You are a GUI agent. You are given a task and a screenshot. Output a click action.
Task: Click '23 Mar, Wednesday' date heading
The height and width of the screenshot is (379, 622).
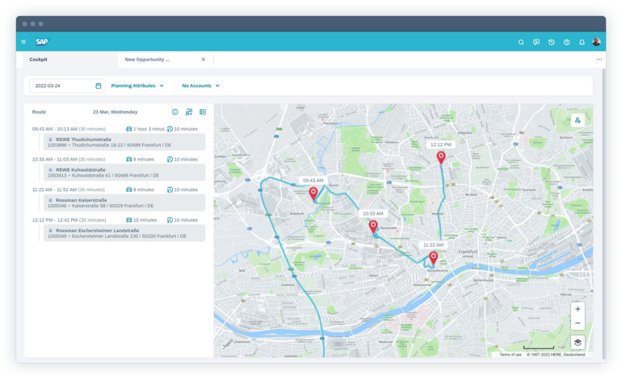[115, 112]
